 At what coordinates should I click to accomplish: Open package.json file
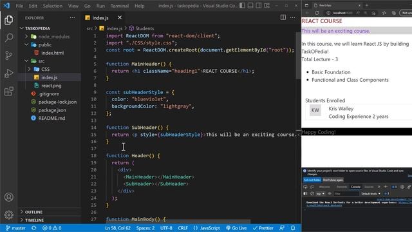[52, 110]
